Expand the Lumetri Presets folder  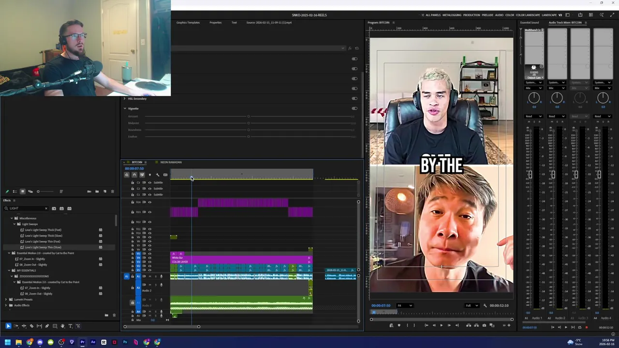click(x=6, y=300)
